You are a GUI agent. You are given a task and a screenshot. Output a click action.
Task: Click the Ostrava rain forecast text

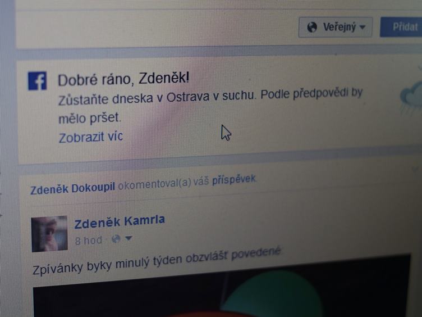pyautogui.click(x=210, y=106)
